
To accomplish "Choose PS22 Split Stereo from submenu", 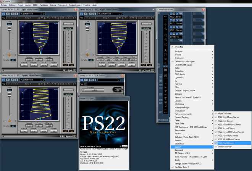I will pos(233,121).
